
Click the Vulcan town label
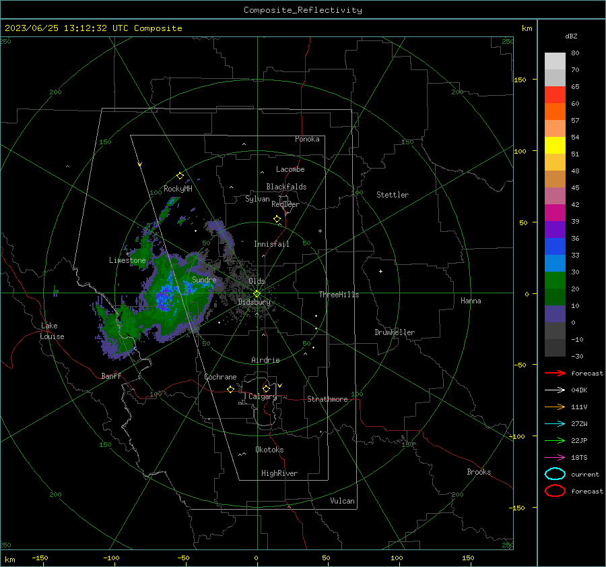click(342, 501)
